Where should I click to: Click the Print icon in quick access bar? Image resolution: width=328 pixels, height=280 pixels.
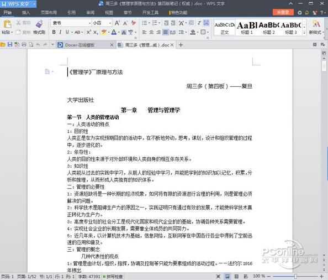(x=24, y=45)
